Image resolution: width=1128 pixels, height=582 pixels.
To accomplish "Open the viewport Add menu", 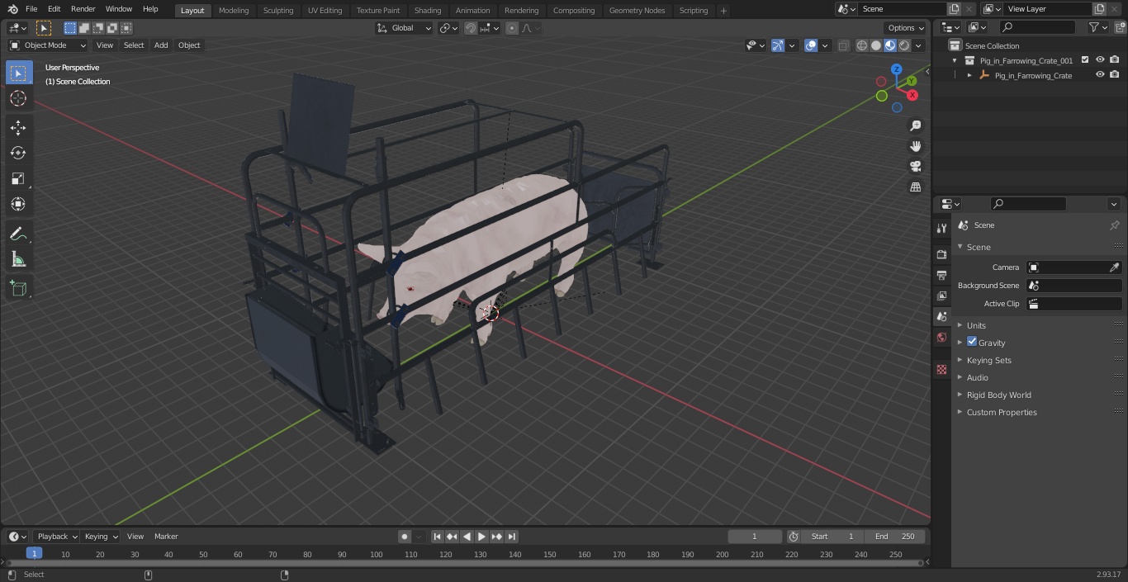I will click(x=161, y=45).
